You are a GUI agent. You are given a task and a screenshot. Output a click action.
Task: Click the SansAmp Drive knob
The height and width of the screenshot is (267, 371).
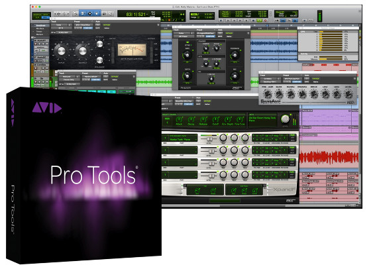coord(313,94)
